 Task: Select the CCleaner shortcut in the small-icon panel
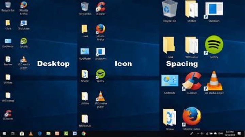[8, 115]
